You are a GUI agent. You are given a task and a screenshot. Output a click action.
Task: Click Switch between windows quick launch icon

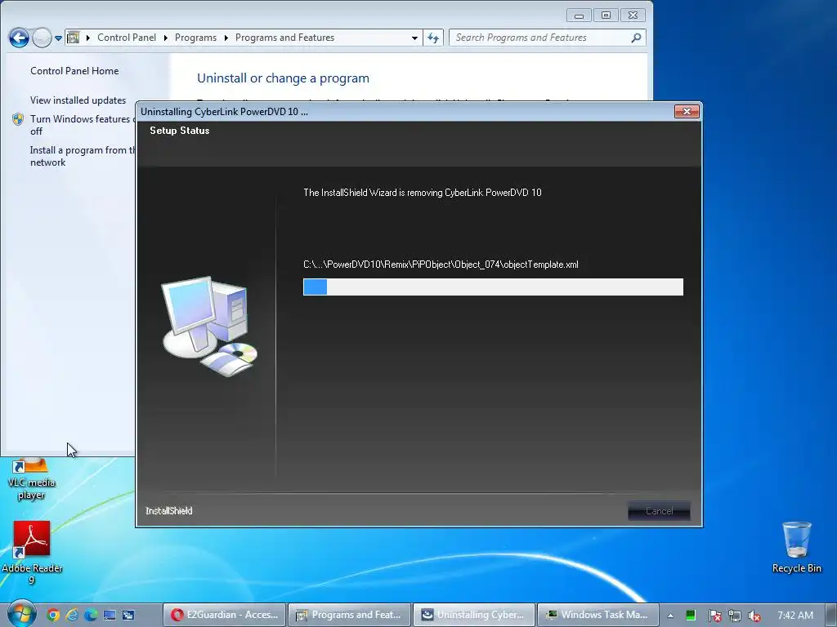pyautogui.click(x=128, y=616)
